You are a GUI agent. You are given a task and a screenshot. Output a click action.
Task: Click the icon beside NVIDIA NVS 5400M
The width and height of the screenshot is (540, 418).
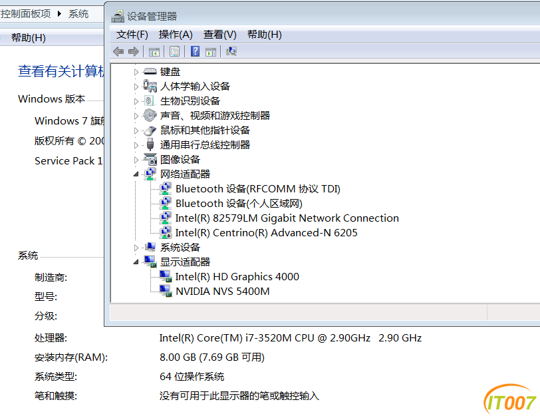[166, 291]
